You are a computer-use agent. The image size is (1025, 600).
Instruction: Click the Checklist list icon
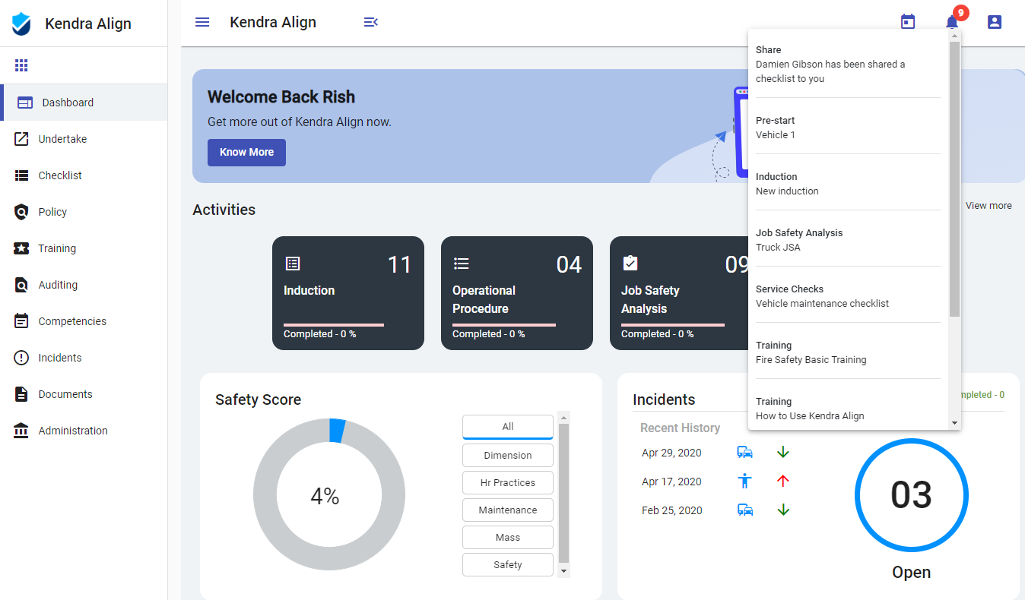[x=21, y=175]
